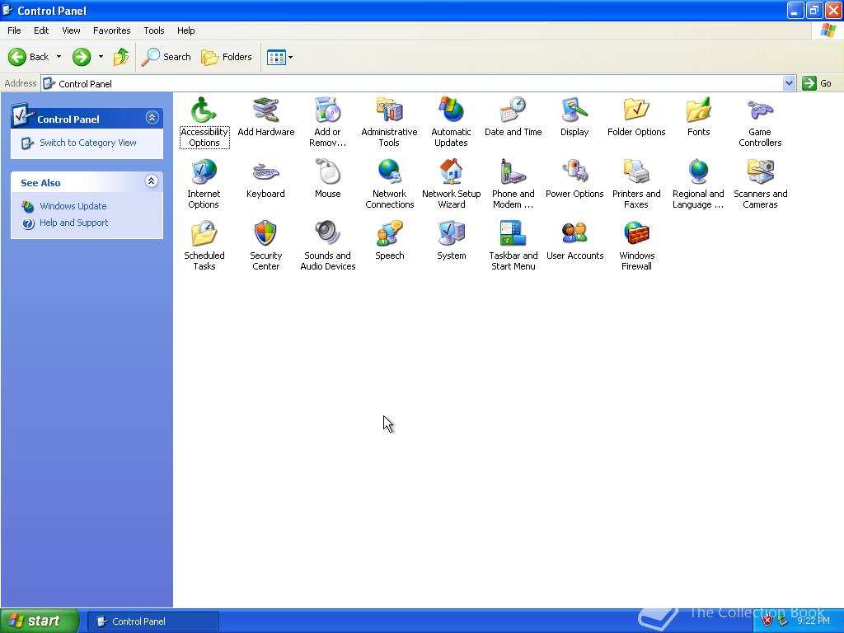The width and height of the screenshot is (844, 633).
Task: Select the Game Controllers icon
Action: point(760,110)
